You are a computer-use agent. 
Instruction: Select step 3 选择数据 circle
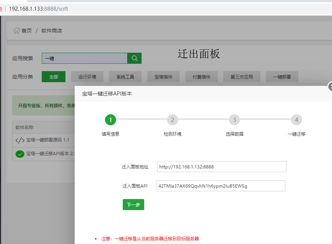[x=234, y=120]
